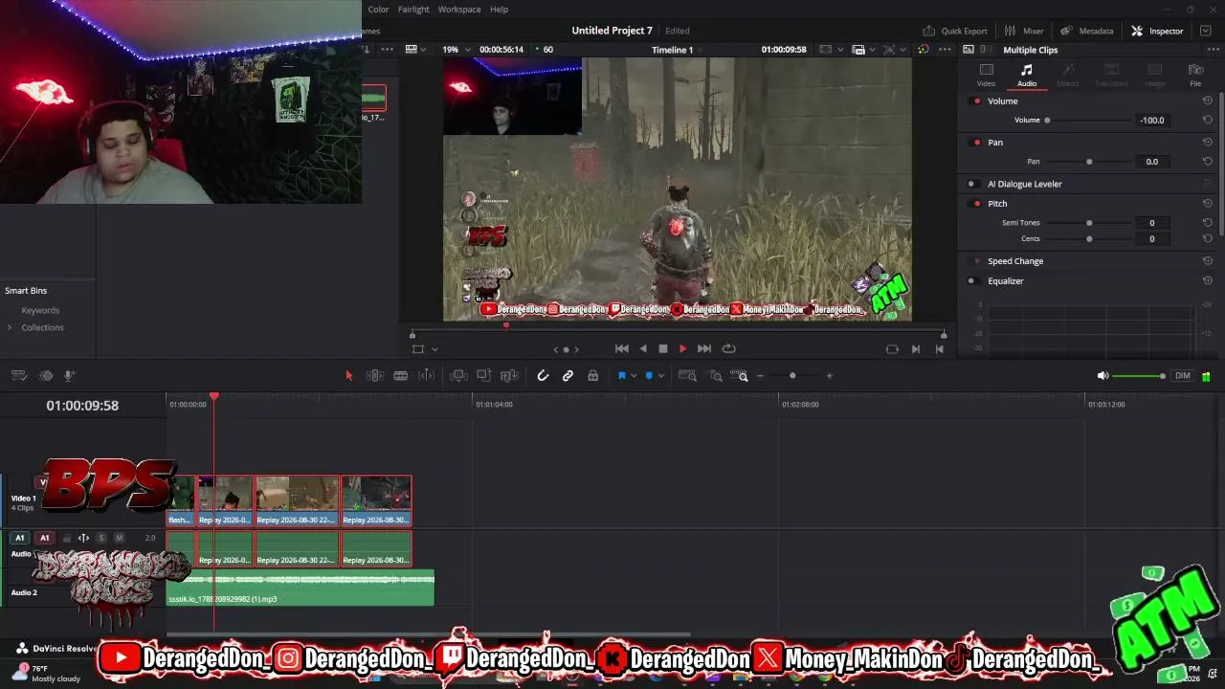Activate the Trim Edit Mode tool
Viewport: 1225px width, 689px height.
[x=375, y=376]
